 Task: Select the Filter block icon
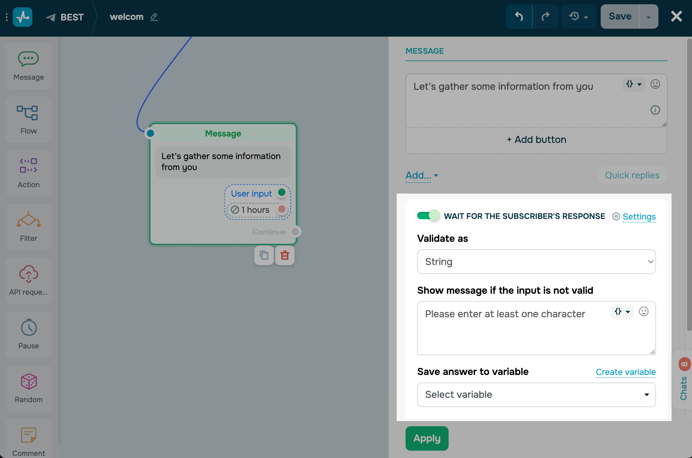pyautogui.click(x=28, y=220)
